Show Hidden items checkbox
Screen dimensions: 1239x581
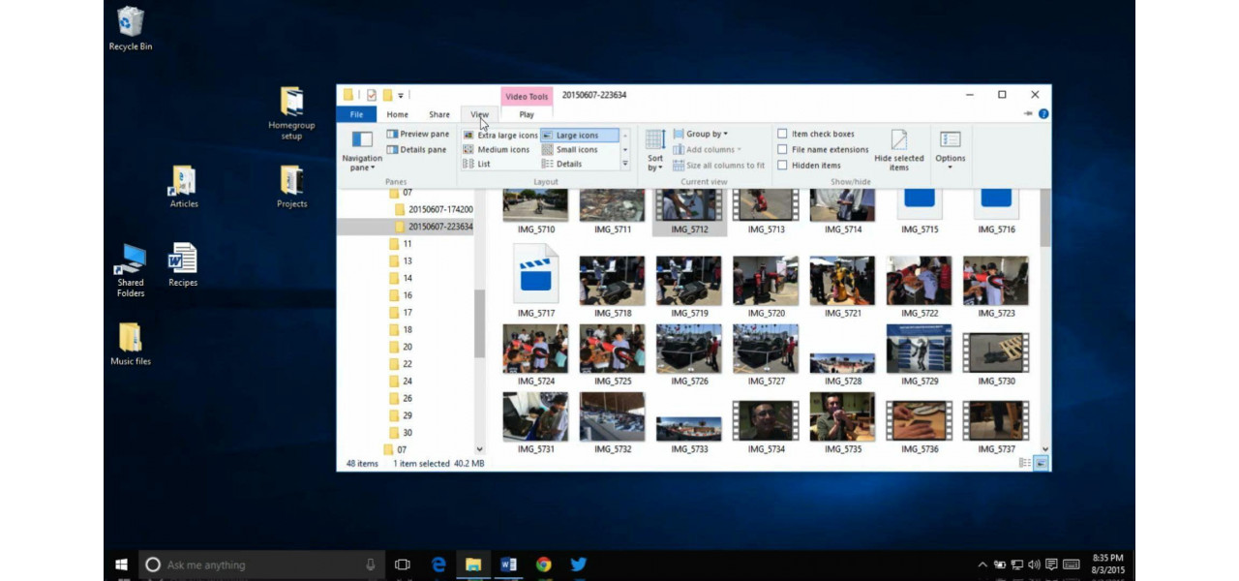[x=783, y=166]
